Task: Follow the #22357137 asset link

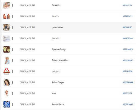Action: [x=127, y=93]
